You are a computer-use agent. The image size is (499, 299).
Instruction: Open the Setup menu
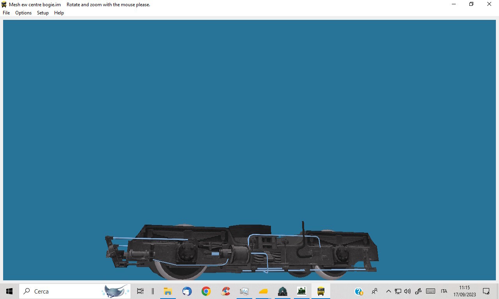pos(43,13)
